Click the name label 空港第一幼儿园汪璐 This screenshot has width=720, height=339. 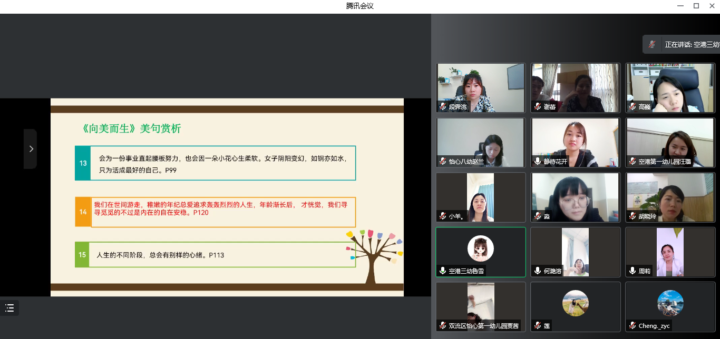pos(668,162)
